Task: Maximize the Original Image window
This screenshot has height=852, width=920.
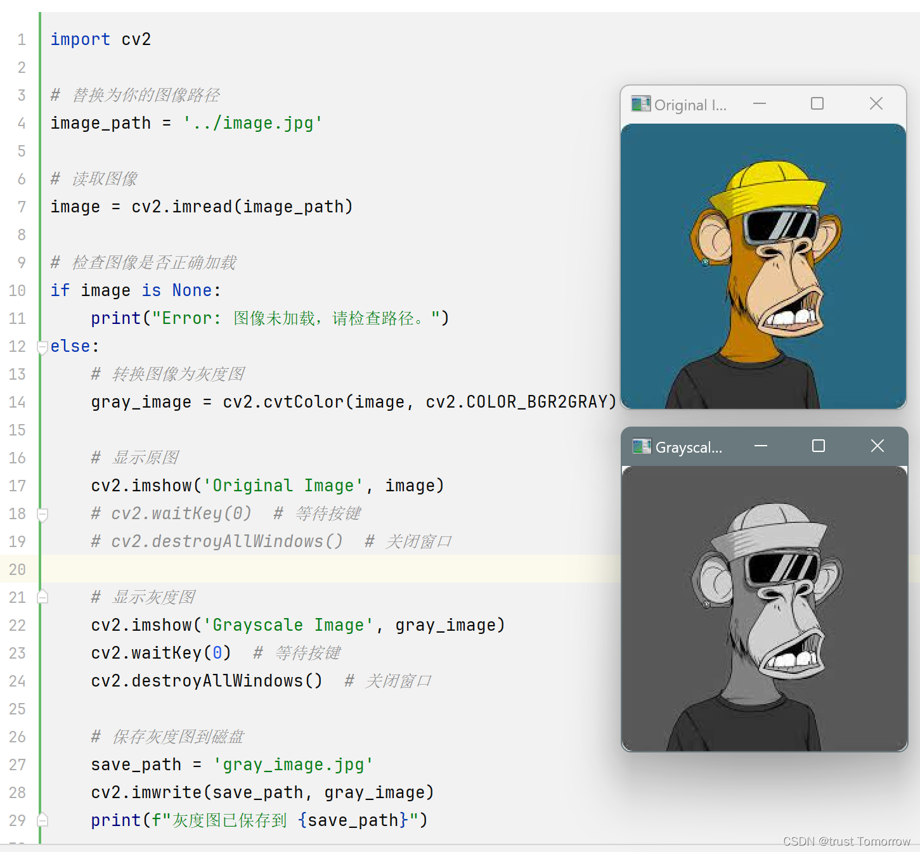Action: pos(817,103)
